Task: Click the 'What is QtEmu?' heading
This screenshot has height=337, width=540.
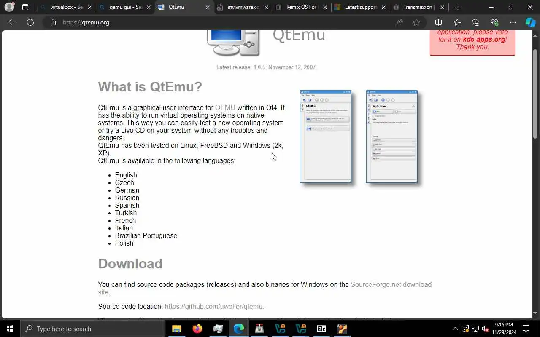Action: pyautogui.click(x=150, y=87)
